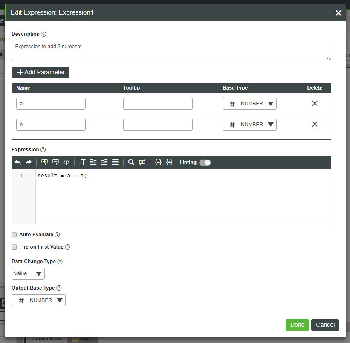Open the Output Base Type help icon
Viewport: 350px width, 343px height.
pyautogui.click(x=59, y=288)
